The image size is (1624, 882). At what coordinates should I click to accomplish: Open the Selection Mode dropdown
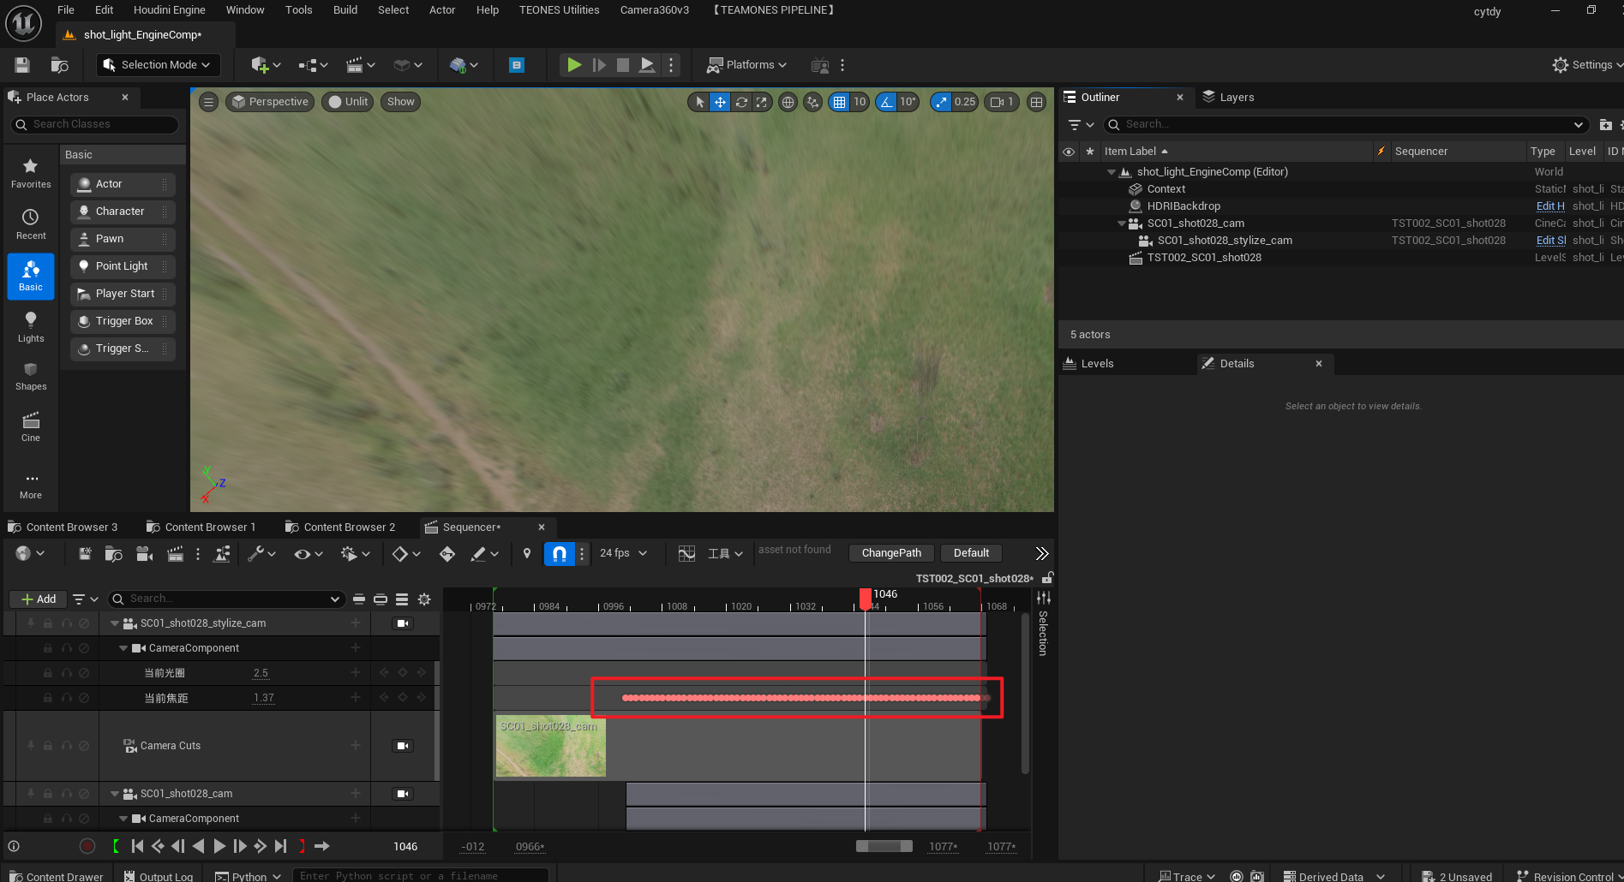click(x=158, y=65)
